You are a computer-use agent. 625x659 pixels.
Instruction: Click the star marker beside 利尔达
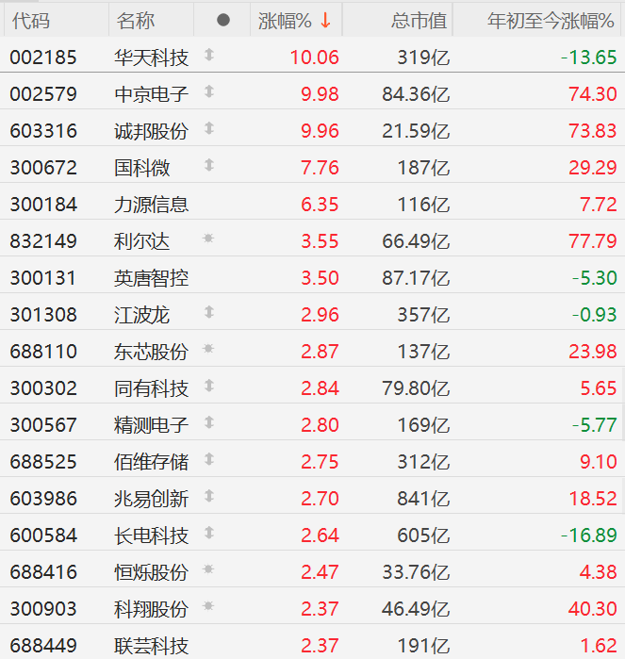pos(208,239)
